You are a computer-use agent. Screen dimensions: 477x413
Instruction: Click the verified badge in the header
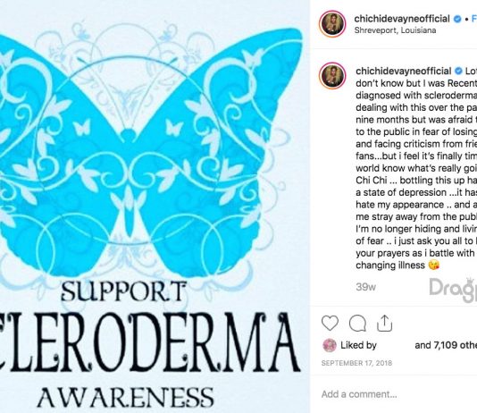[x=457, y=19]
